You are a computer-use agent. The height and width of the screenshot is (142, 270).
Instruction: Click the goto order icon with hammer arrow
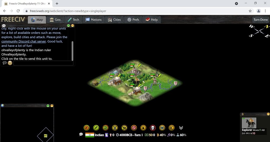click(87, 128)
